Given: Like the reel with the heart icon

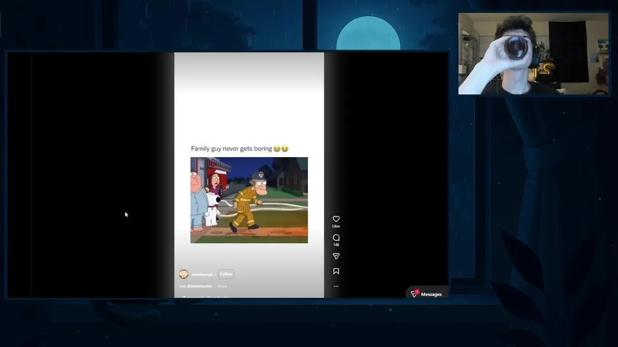Looking at the screenshot, I should pos(336,219).
